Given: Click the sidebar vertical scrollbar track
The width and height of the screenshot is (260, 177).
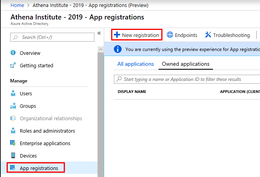Looking at the screenshot, I should 101,115.
